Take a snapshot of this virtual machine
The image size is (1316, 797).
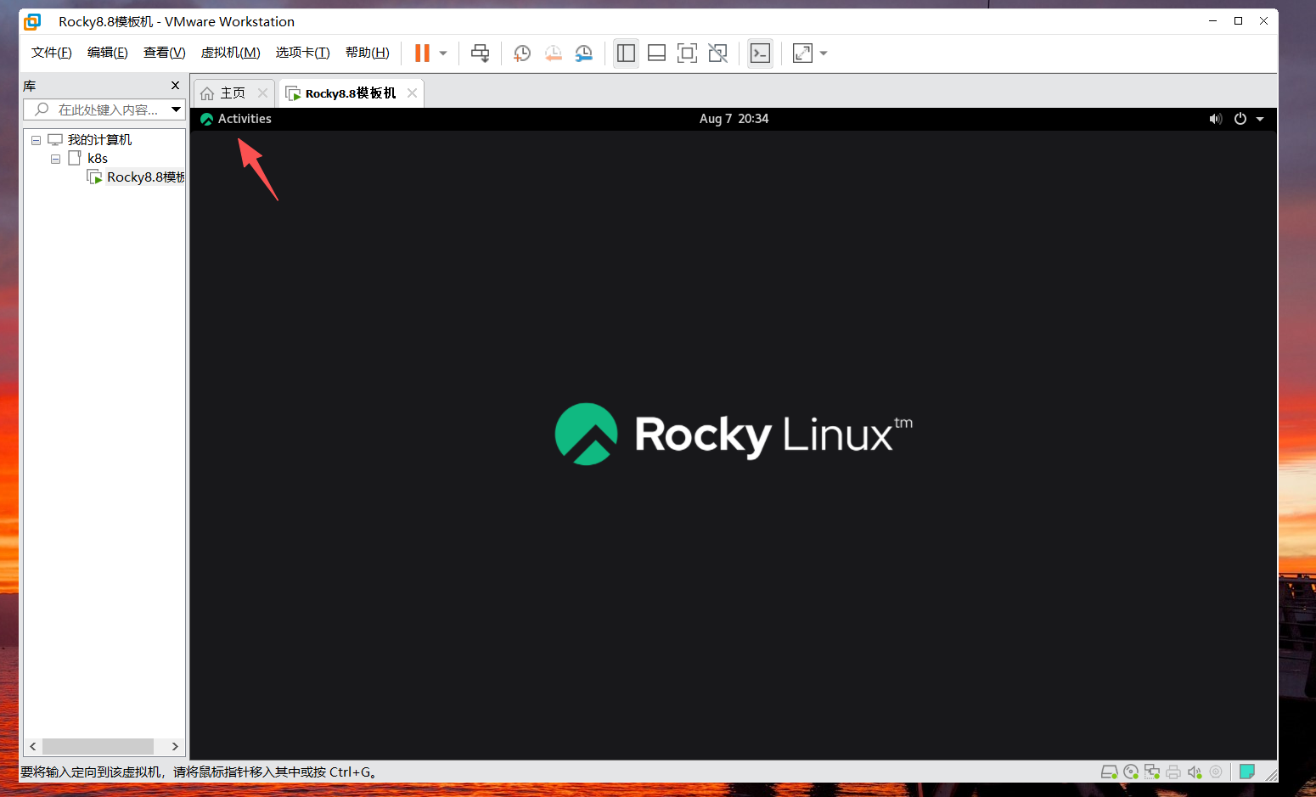[x=522, y=53]
